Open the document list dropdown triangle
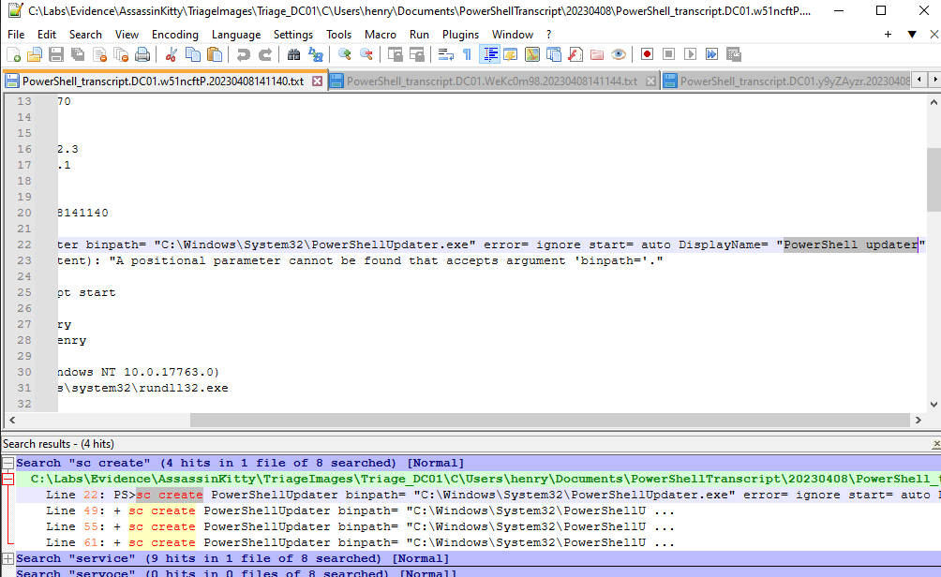Viewport: 941px width, 577px height. click(x=912, y=35)
